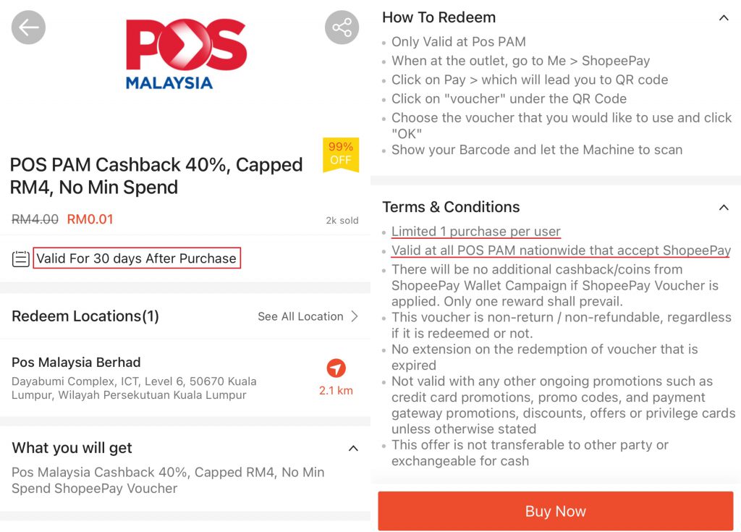
Task: Collapse the What you will get section
Action: coord(353,448)
